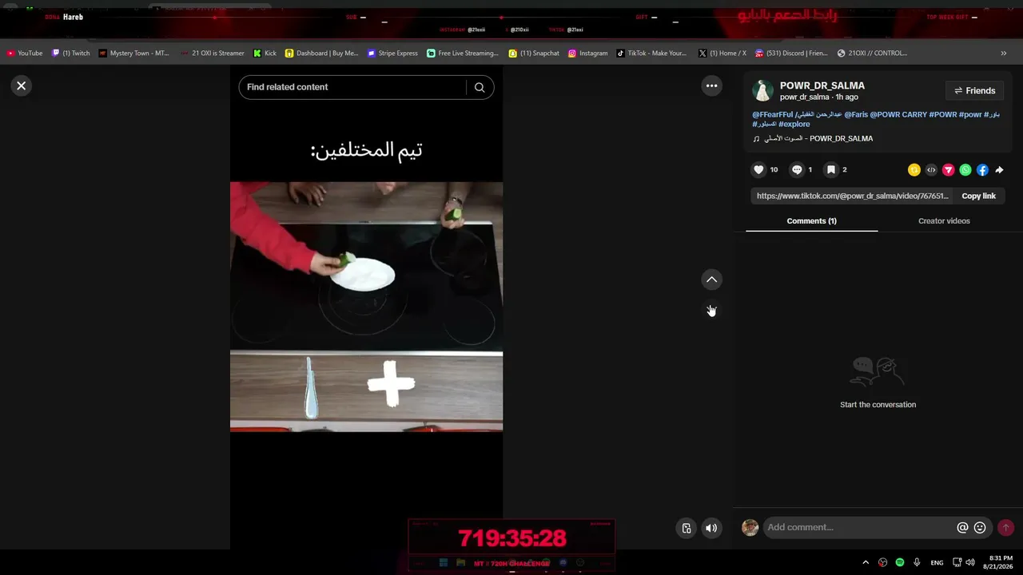Copy the video link
Screen dimensions: 1023x575
point(978,196)
